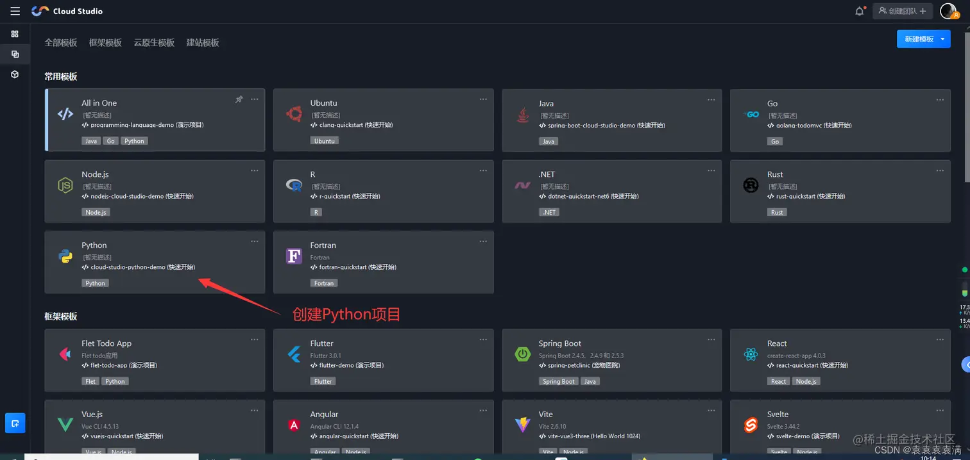Click the Vite logo icon
Image resolution: width=970 pixels, height=460 pixels.
[522, 425]
